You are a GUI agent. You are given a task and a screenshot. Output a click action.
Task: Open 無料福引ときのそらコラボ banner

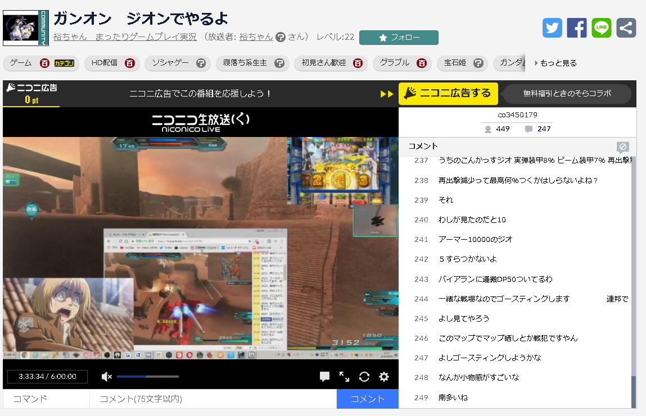(567, 93)
